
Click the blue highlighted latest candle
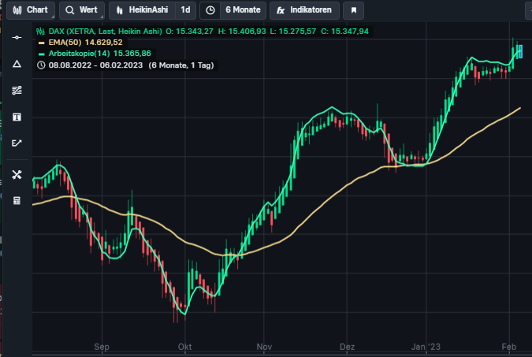(521, 51)
